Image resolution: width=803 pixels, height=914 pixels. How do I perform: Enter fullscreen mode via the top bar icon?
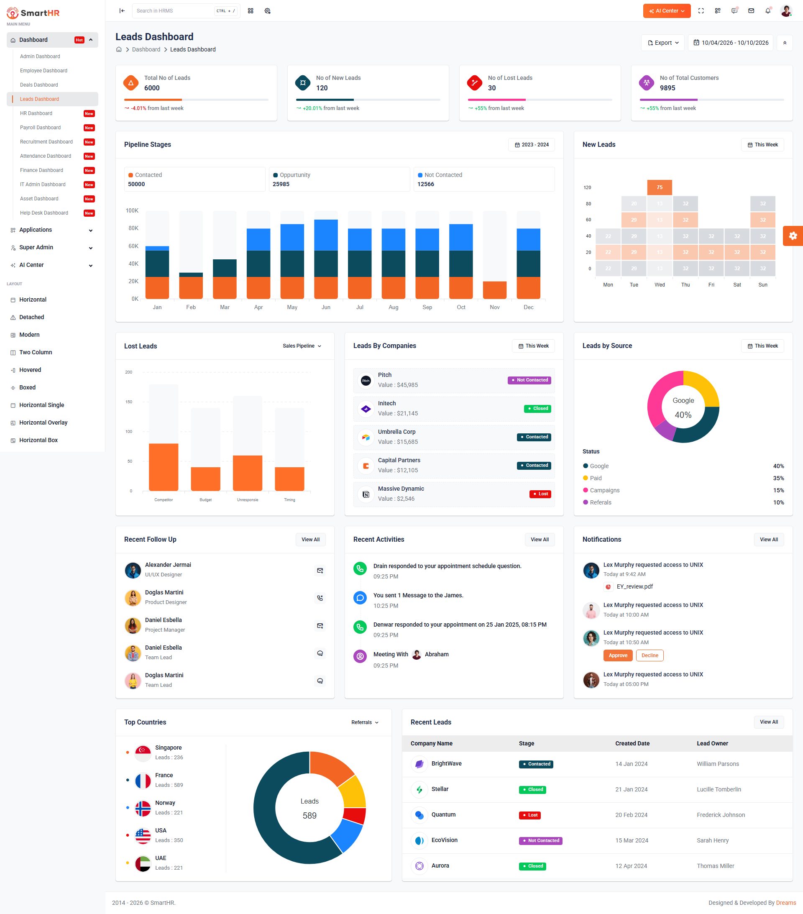tap(701, 11)
